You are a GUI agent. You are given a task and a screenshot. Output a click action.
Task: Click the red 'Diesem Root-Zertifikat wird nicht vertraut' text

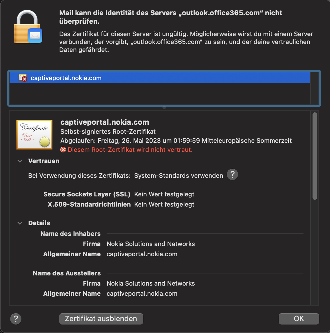[130, 150]
